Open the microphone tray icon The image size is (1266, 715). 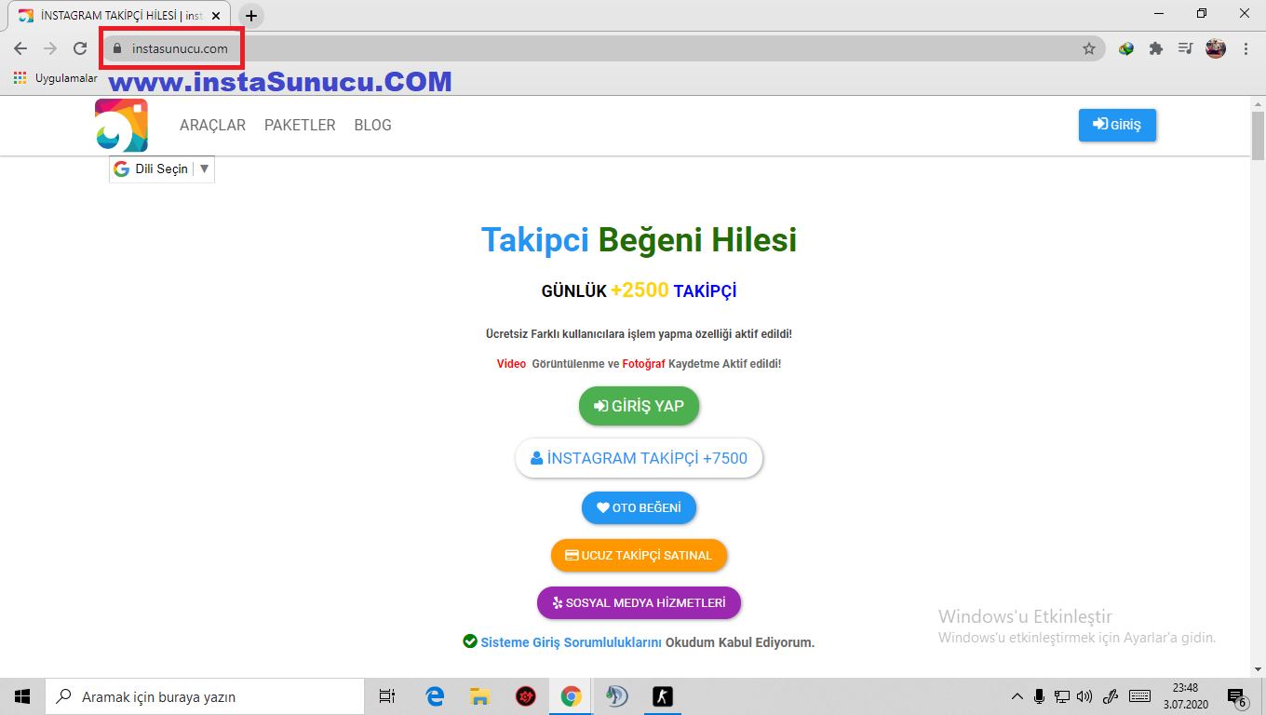(x=1039, y=696)
